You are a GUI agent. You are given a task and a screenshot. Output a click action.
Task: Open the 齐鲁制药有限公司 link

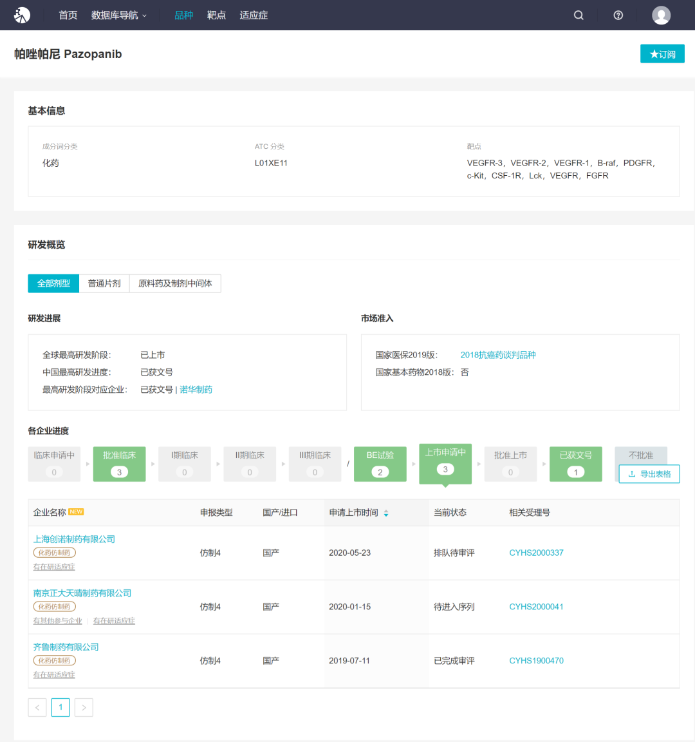(66, 647)
